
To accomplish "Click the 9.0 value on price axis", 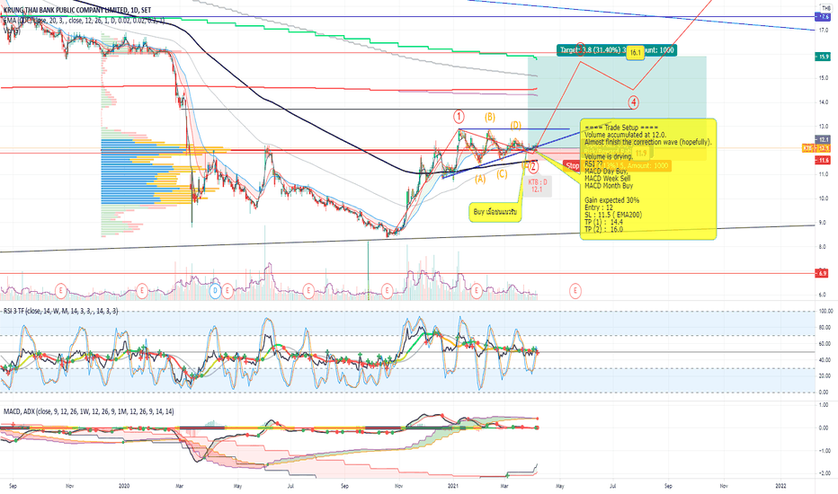I will click(x=824, y=222).
